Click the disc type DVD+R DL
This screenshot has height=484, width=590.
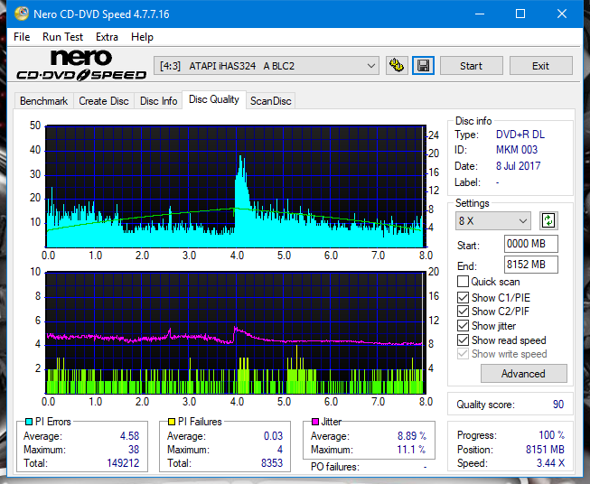[520, 135]
